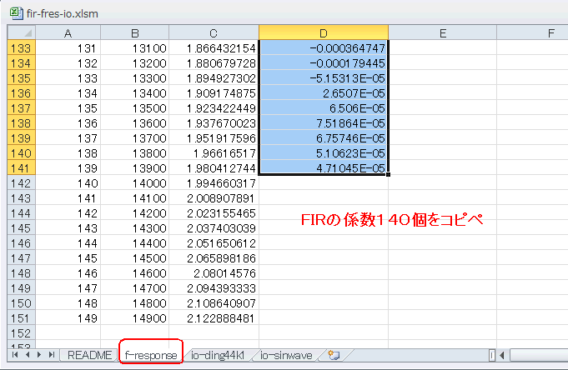Click cell containing 7.51864E-05
The width and height of the screenshot is (568, 370).
point(324,123)
